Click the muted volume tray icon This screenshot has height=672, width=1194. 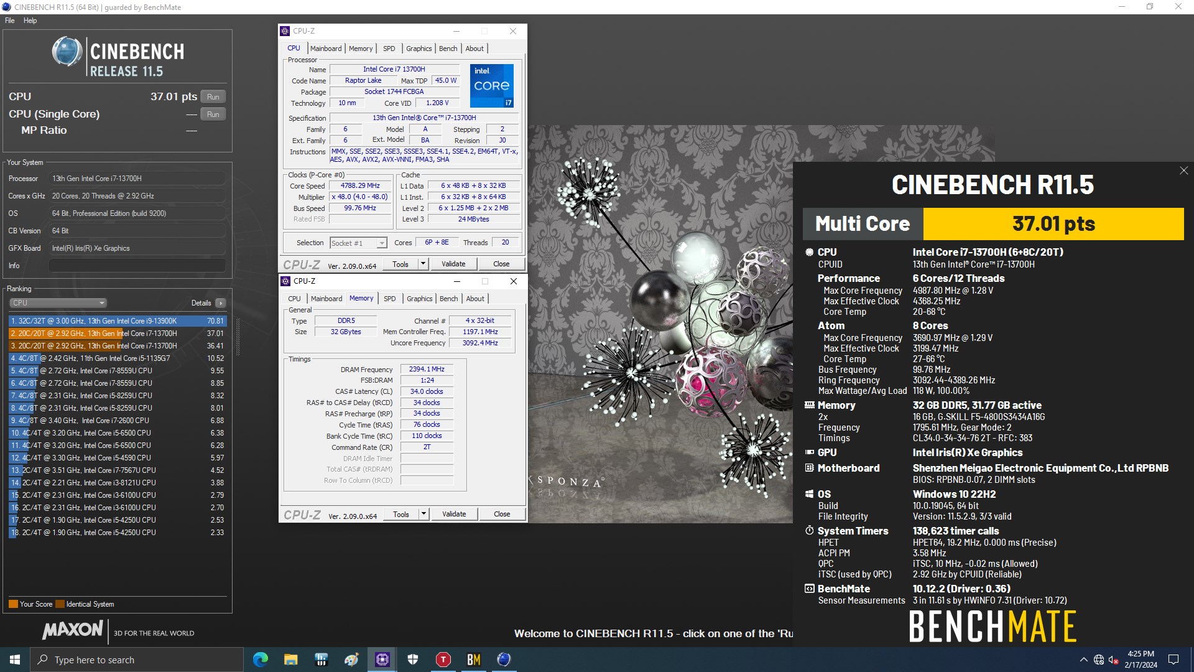tap(1113, 660)
